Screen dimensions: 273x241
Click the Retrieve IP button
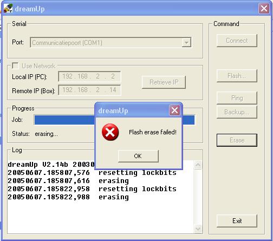(x=164, y=82)
